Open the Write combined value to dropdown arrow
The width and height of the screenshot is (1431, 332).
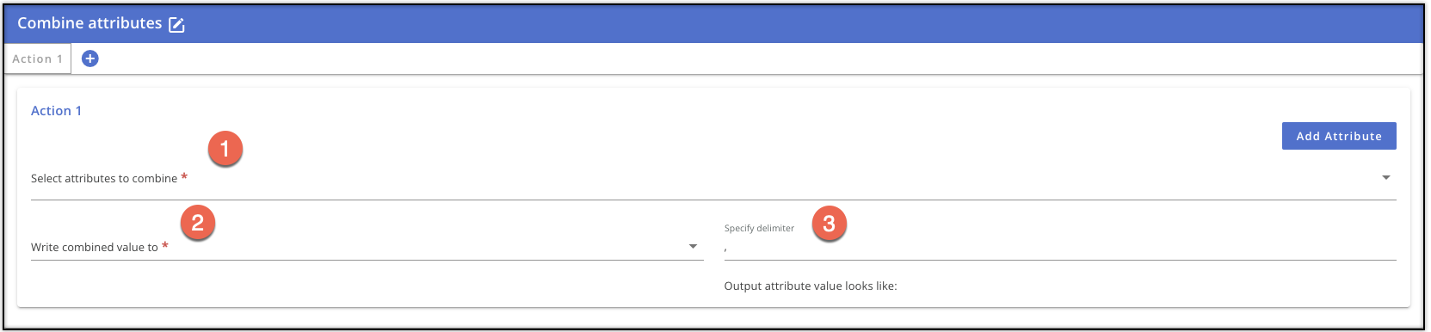(x=693, y=247)
